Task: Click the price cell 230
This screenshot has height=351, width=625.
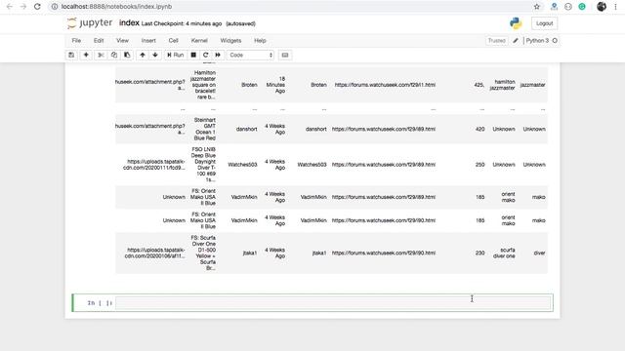Action: point(479,253)
